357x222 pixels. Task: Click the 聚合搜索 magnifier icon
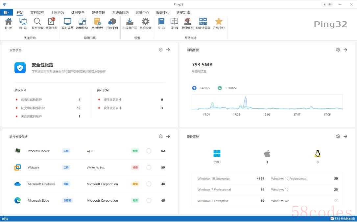click(37, 23)
